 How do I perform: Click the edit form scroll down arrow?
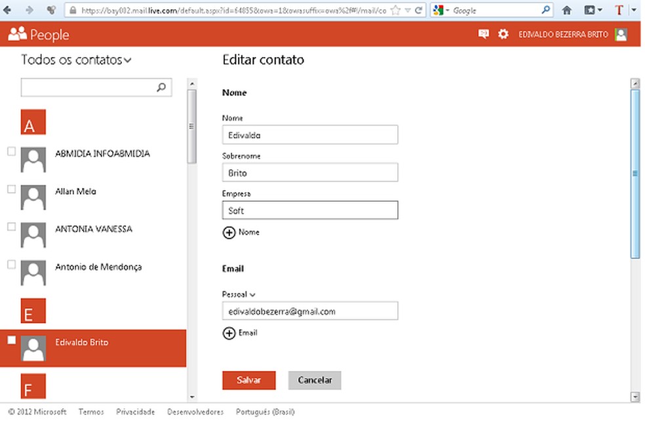point(635,397)
